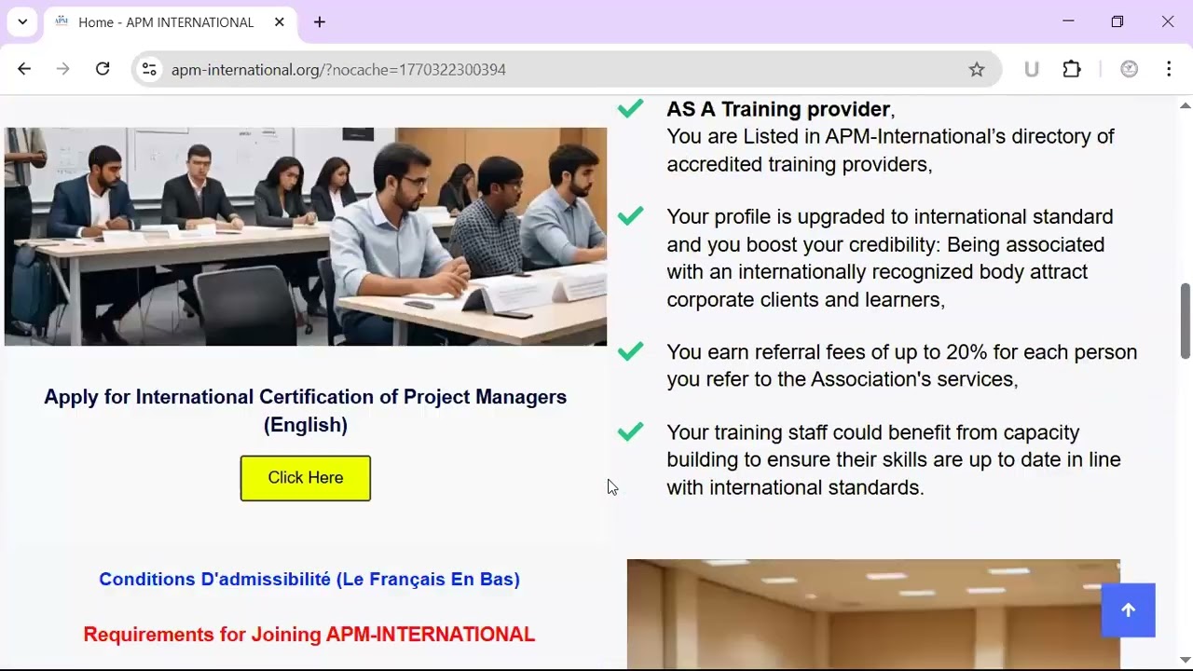Open the Extensions puzzle menu
The image size is (1193, 671).
[1072, 69]
